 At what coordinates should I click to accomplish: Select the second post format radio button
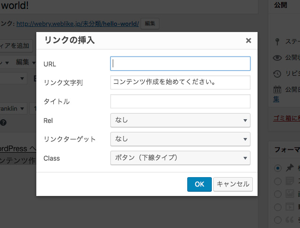(278, 181)
